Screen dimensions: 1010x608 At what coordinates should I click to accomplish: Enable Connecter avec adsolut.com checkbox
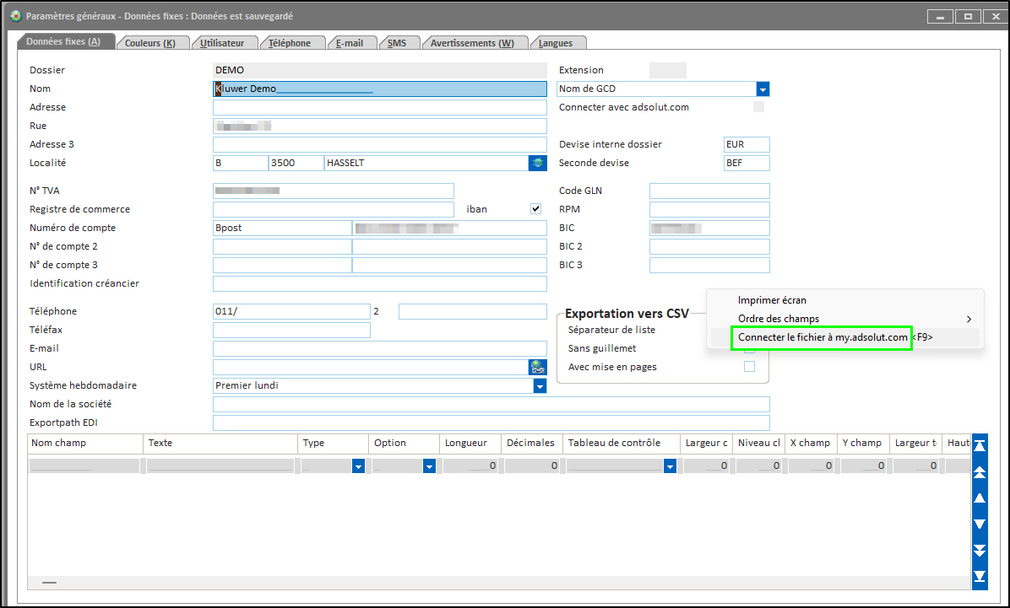758,107
